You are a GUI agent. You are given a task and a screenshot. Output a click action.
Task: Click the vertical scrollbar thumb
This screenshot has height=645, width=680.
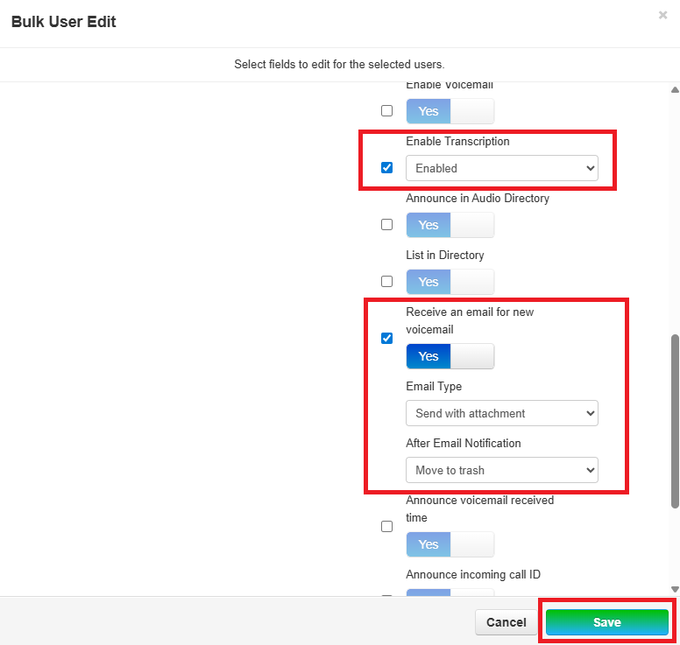pos(674,420)
